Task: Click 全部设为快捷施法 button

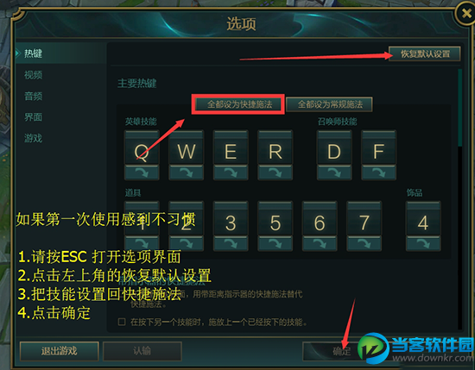Action: pyautogui.click(x=239, y=104)
